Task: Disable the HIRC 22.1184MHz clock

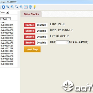Action: [x=41, y=31]
